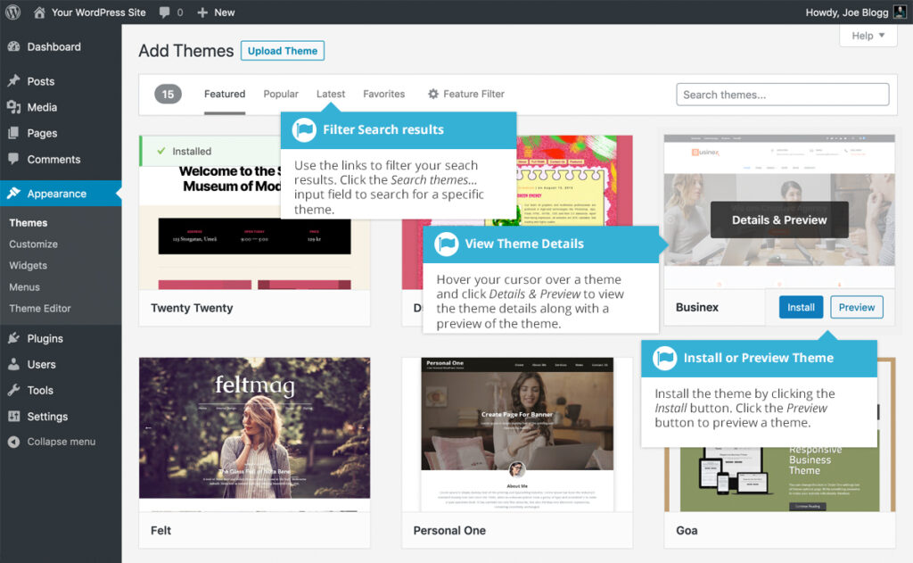This screenshot has height=563, width=913.
Task: Preview the Businex theme
Action: pyautogui.click(x=857, y=307)
